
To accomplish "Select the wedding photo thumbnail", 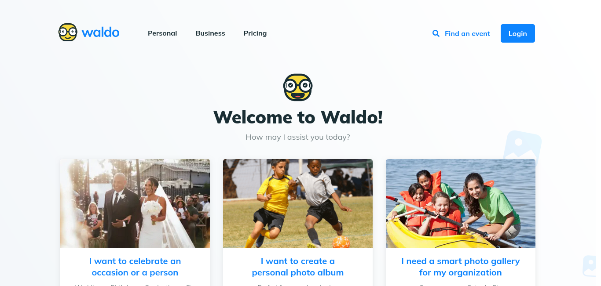I will pos(135,203).
